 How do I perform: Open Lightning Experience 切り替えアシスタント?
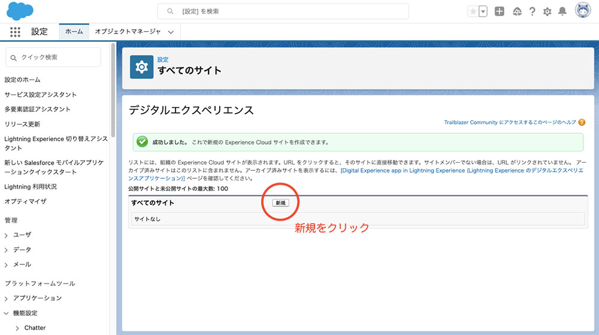pos(56,144)
